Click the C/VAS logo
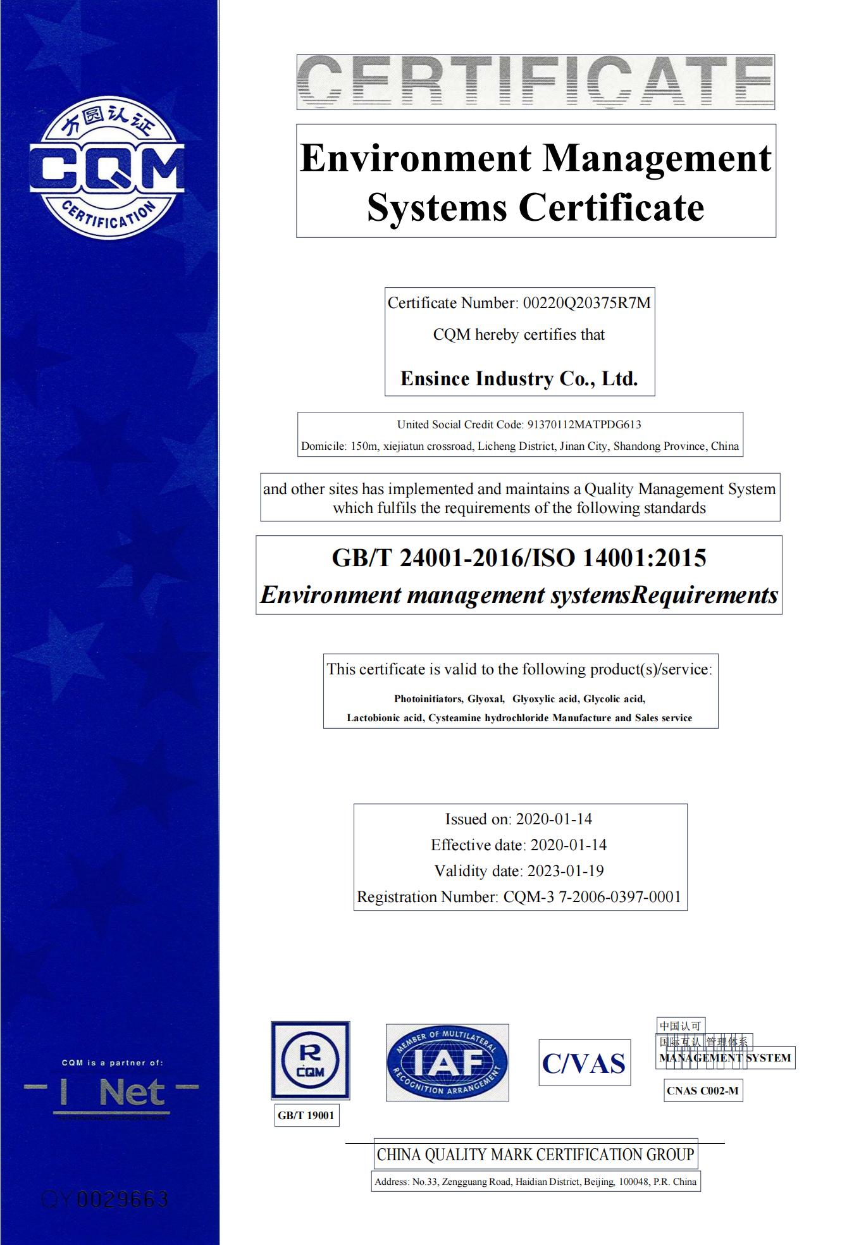 coord(584,1063)
